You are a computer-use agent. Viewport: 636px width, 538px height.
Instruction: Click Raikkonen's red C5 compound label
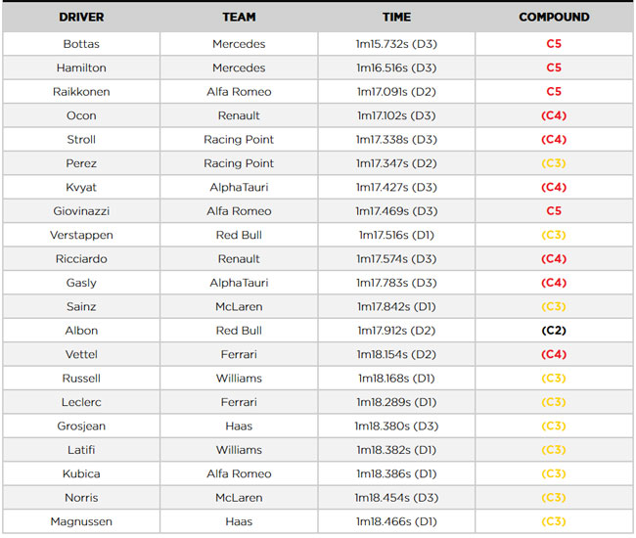click(554, 92)
